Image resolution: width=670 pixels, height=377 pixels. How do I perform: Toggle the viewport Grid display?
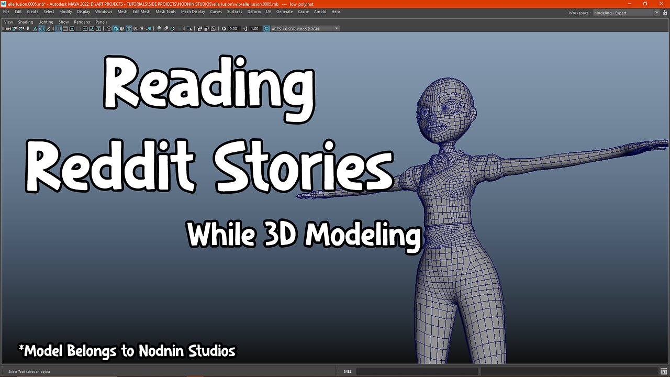click(59, 28)
